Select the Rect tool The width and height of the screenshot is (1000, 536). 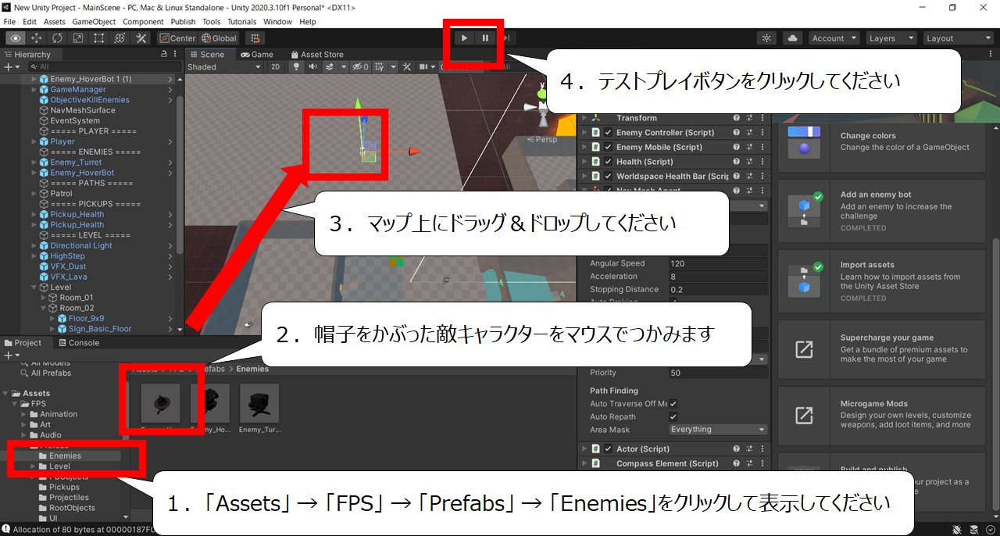click(x=99, y=38)
